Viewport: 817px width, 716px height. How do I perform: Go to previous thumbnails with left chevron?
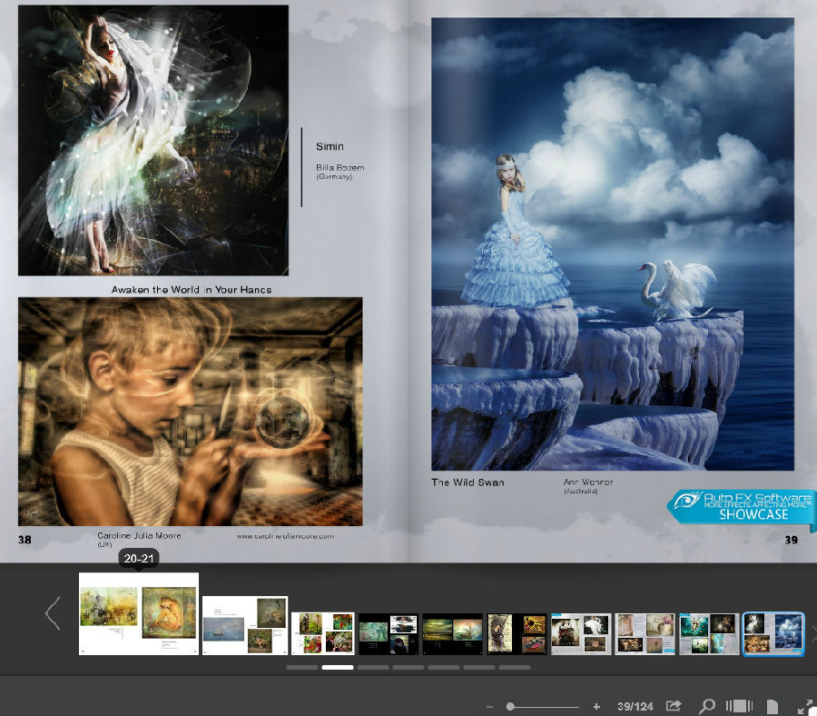tap(53, 613)
